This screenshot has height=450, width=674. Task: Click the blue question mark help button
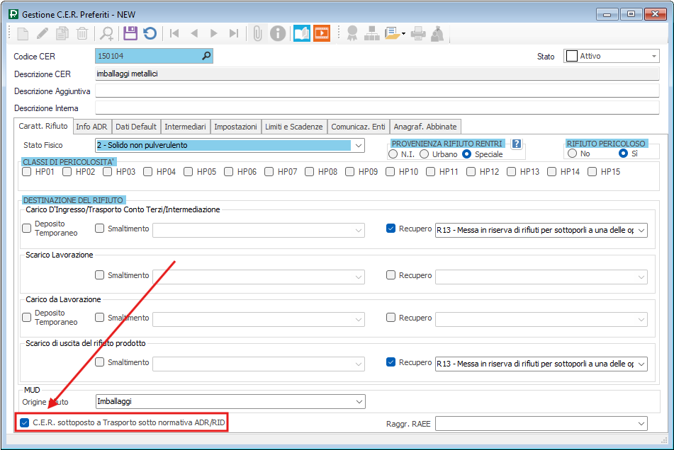[517, 144]
